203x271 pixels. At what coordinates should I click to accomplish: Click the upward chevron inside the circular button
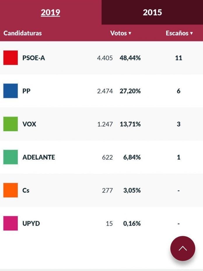pyautogui.click(x=183, y=248)
